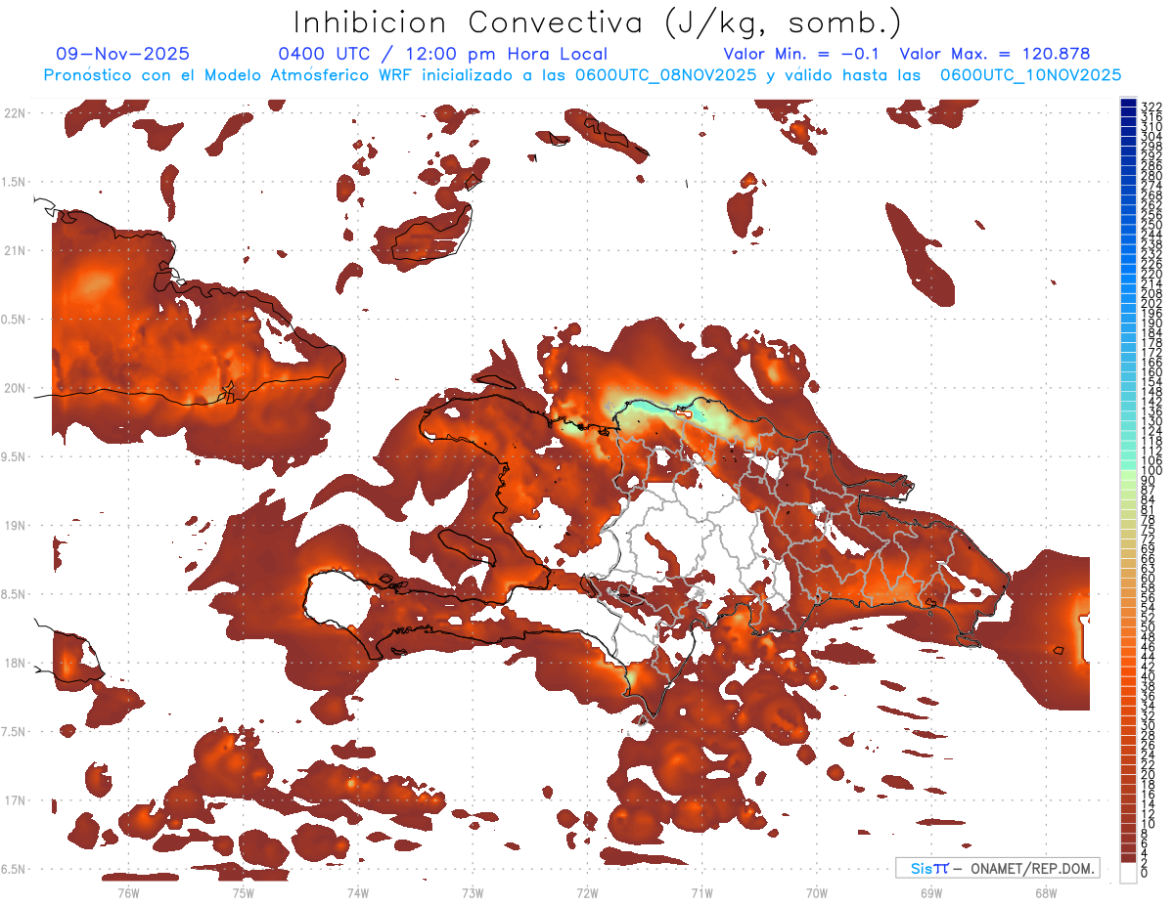Click longitude axis label "72W"
This screenshot has width=1174, height=906.
(587, 892)
